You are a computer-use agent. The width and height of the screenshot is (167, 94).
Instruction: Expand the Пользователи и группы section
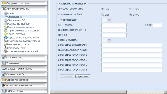46,67
